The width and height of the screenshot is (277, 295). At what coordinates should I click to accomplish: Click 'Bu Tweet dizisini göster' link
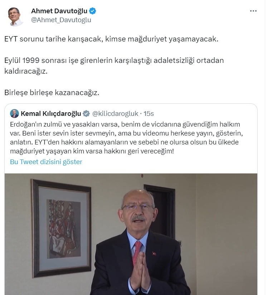pyautogui.click(x=46, y=162)
